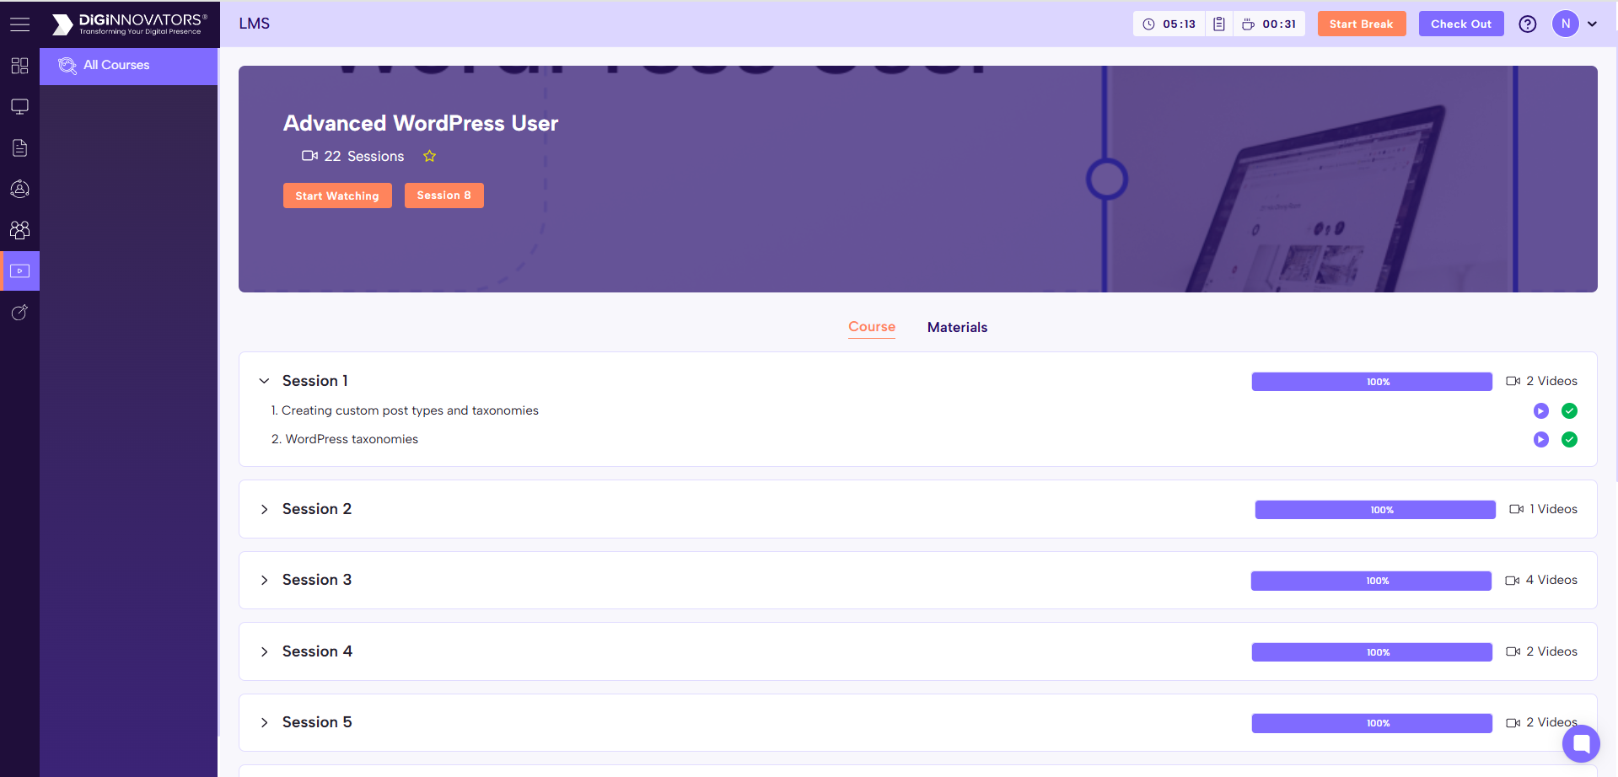1618x777 pixels.
Task: Collapse the Session 1 section
Action: click(264, 381)
